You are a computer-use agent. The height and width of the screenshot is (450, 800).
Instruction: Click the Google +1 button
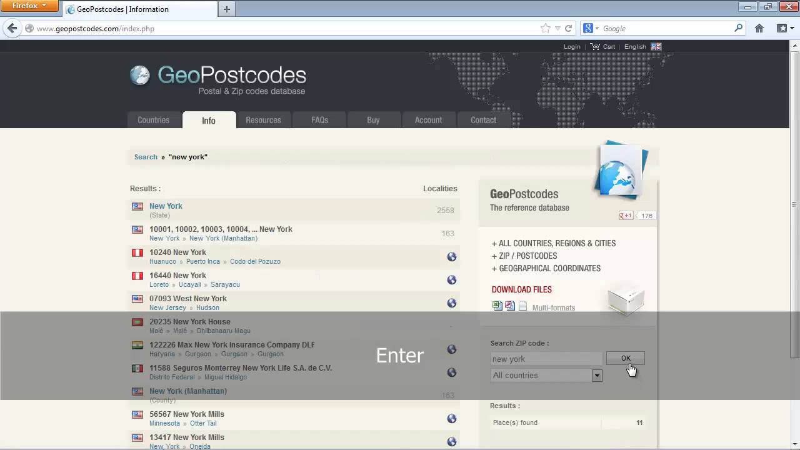tap(626, 216)
